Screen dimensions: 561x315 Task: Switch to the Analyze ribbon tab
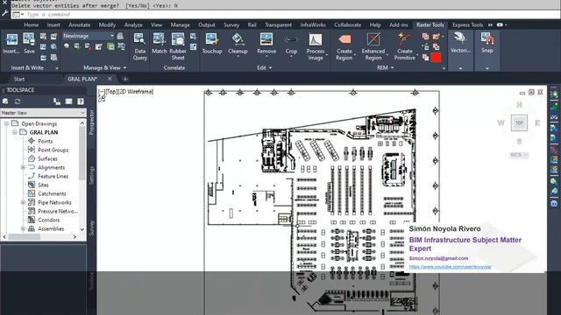pyautogui.click(x=133, y=24)
